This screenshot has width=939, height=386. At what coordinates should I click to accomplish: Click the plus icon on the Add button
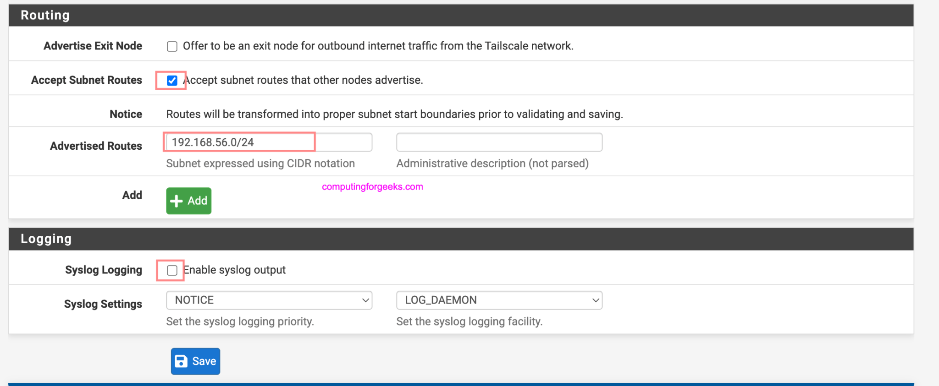click(176, 201)
